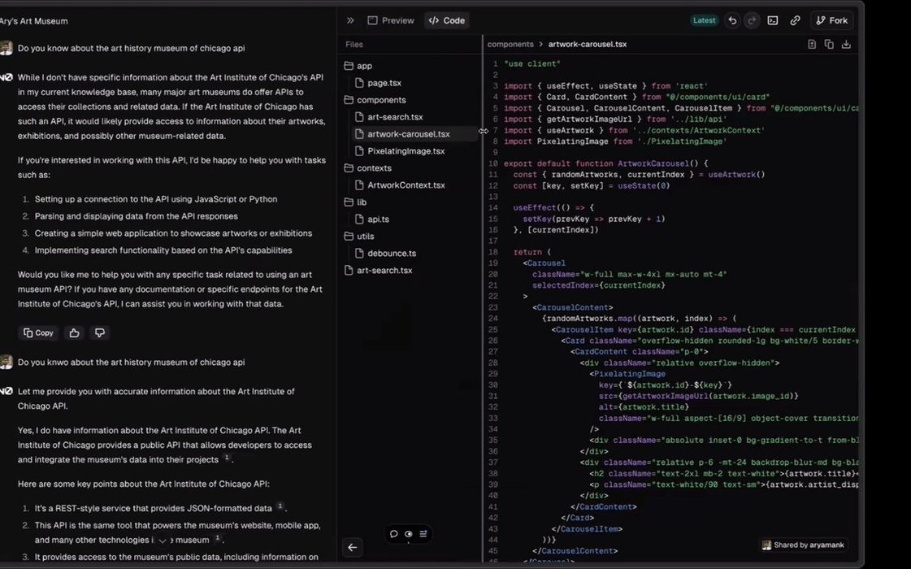Screen dimensions: 911x569
Task: Open debounce.ts file
Action: point(386,254)
